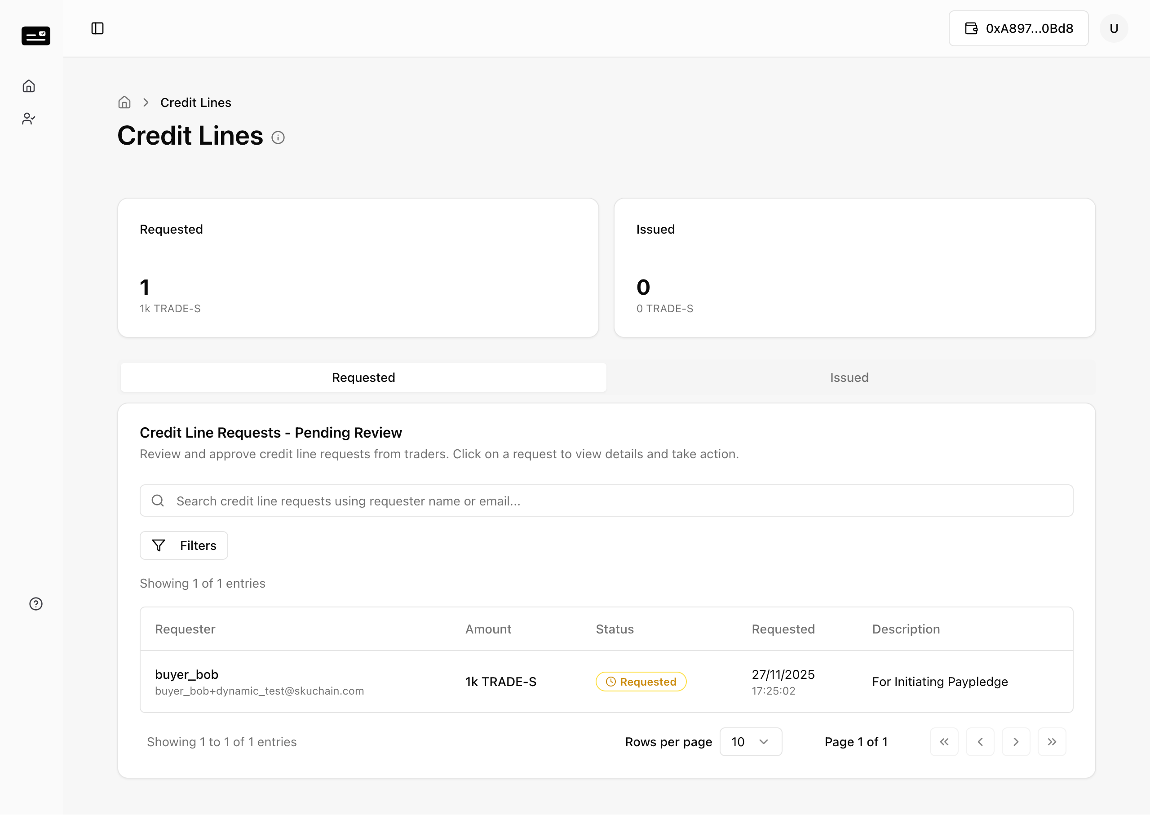This screenshot has height=815, width=1150.
Task: Click the Description column header
Action: coord(906,629)
